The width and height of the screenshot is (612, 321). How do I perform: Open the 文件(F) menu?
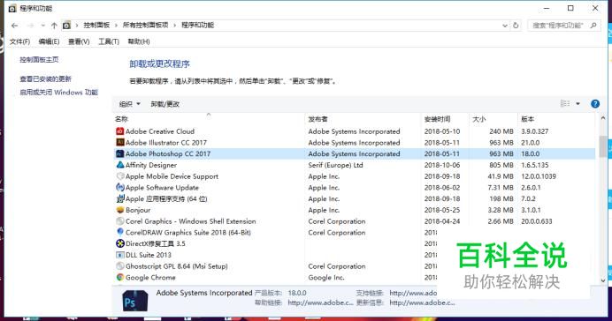(x=20, y=41)
